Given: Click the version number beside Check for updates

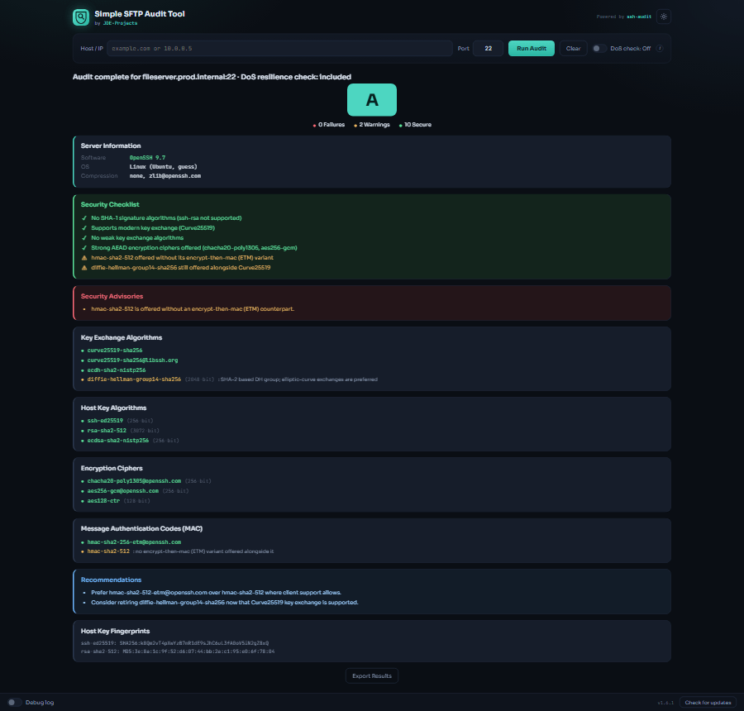Looking at the screenshot, I should pyautogui.click(x=665, y=703).
